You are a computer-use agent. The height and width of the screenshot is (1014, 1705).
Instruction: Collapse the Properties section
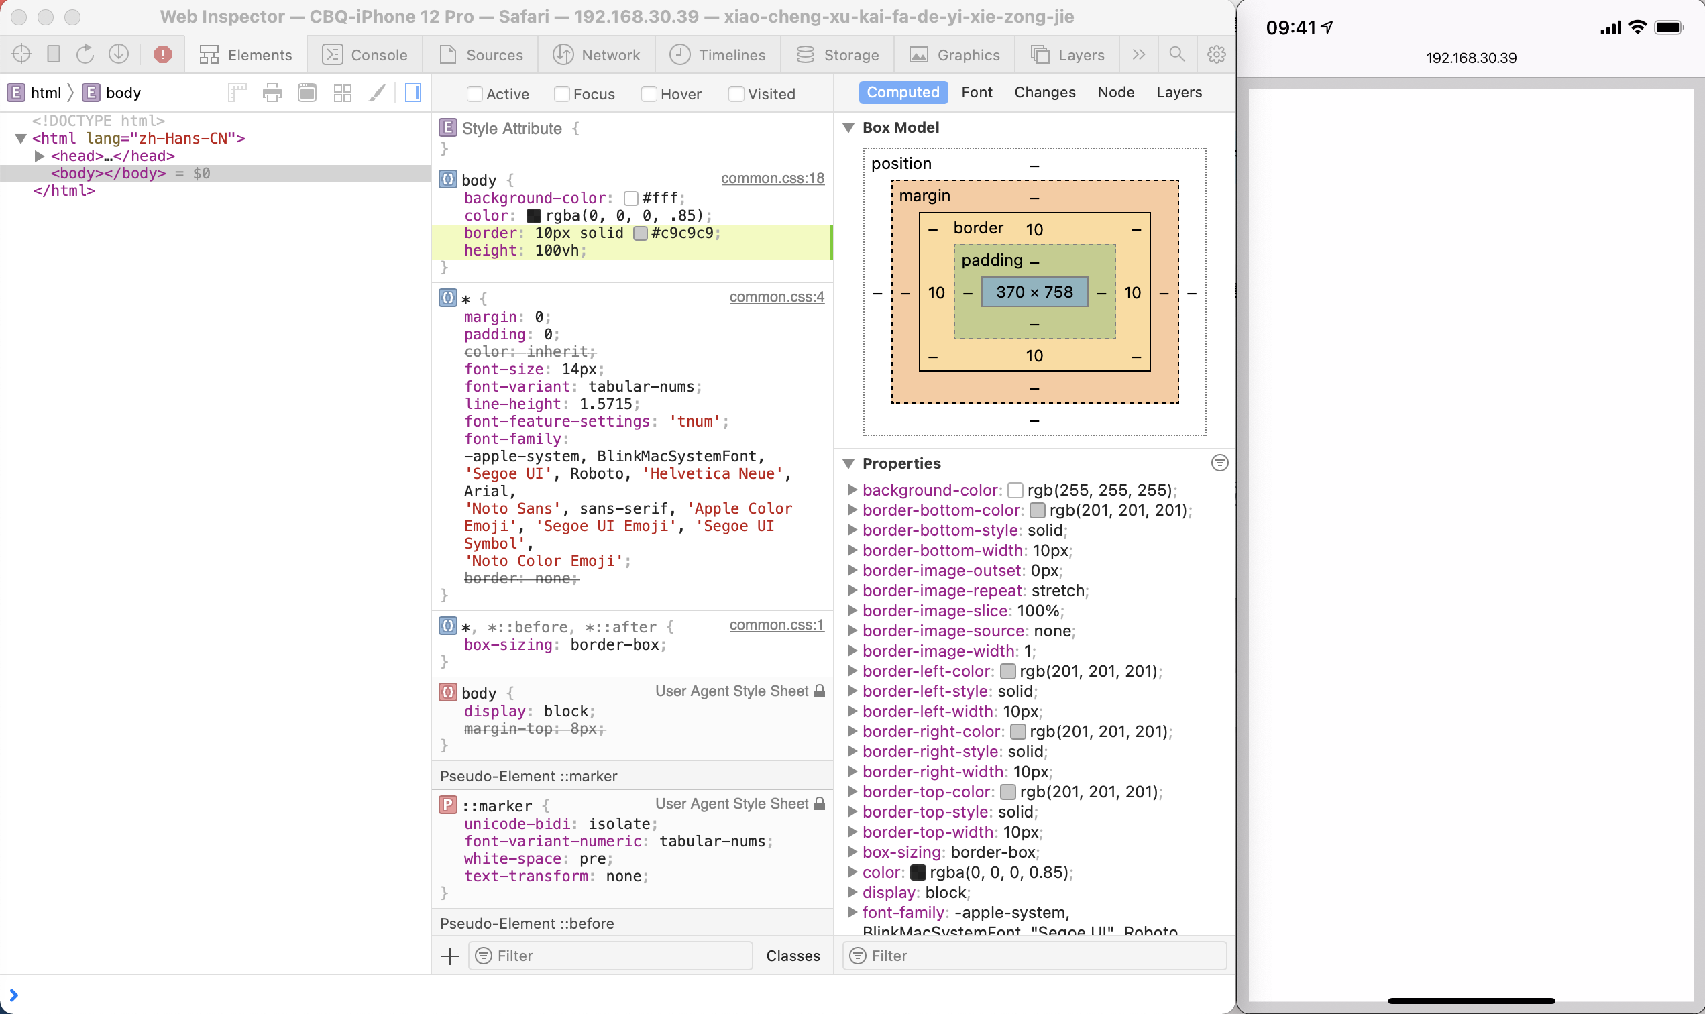coord(848,464)
